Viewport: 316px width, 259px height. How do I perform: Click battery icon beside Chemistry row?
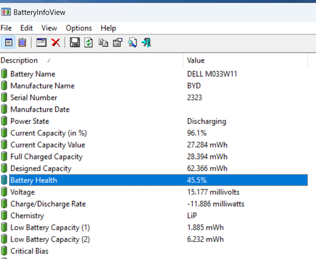pyautogui.click(x=4, y=216)
